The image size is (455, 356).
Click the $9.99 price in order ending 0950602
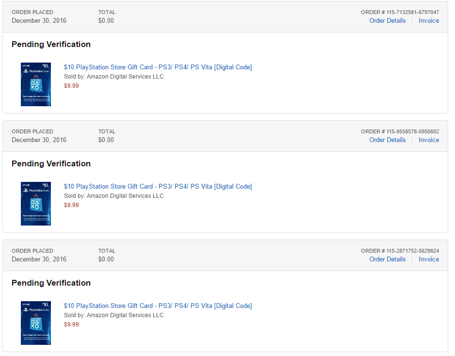[71, 205]
